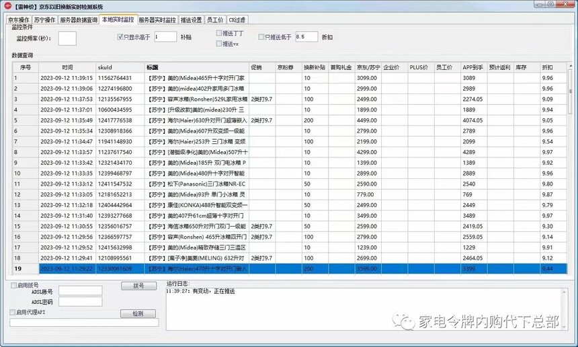578x347 pixels.
Task: Click the skuId column header
Action: point(120,67)
